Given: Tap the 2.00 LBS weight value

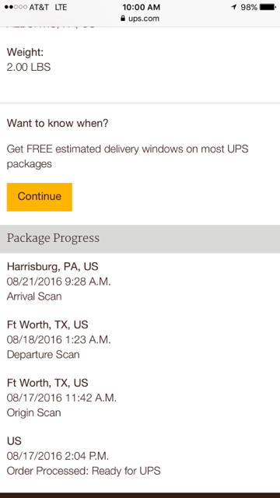Looking at the screenshot, I should (29, 67).
